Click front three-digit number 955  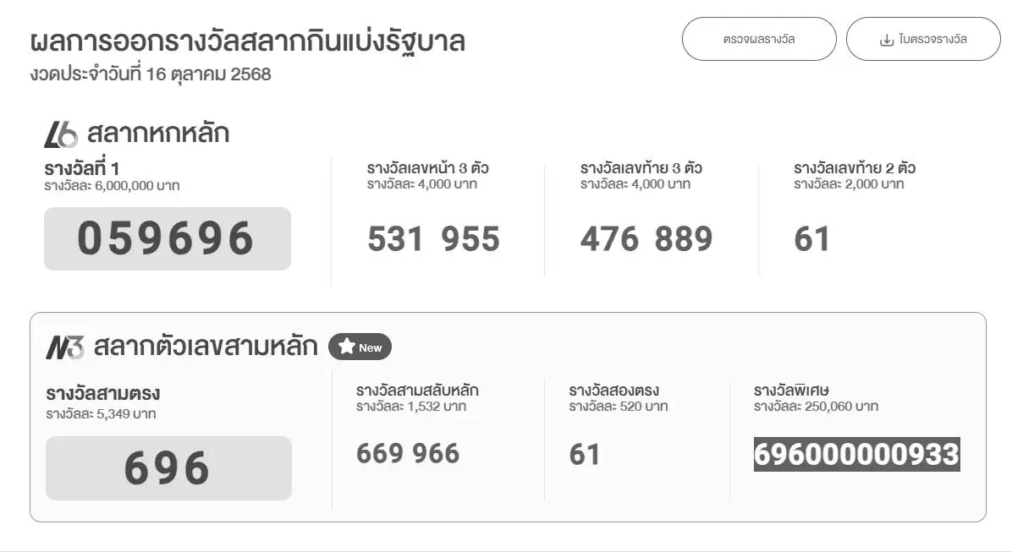point(471,239)
